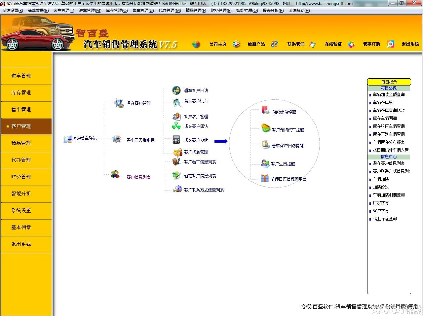
Task: Click the 客户看车登记 icon
Action: pos(68,139)
